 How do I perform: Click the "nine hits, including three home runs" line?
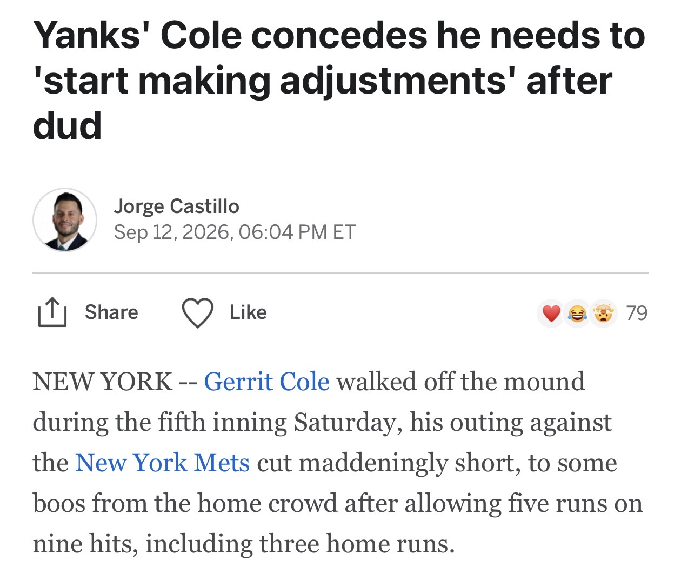(244, 544)
